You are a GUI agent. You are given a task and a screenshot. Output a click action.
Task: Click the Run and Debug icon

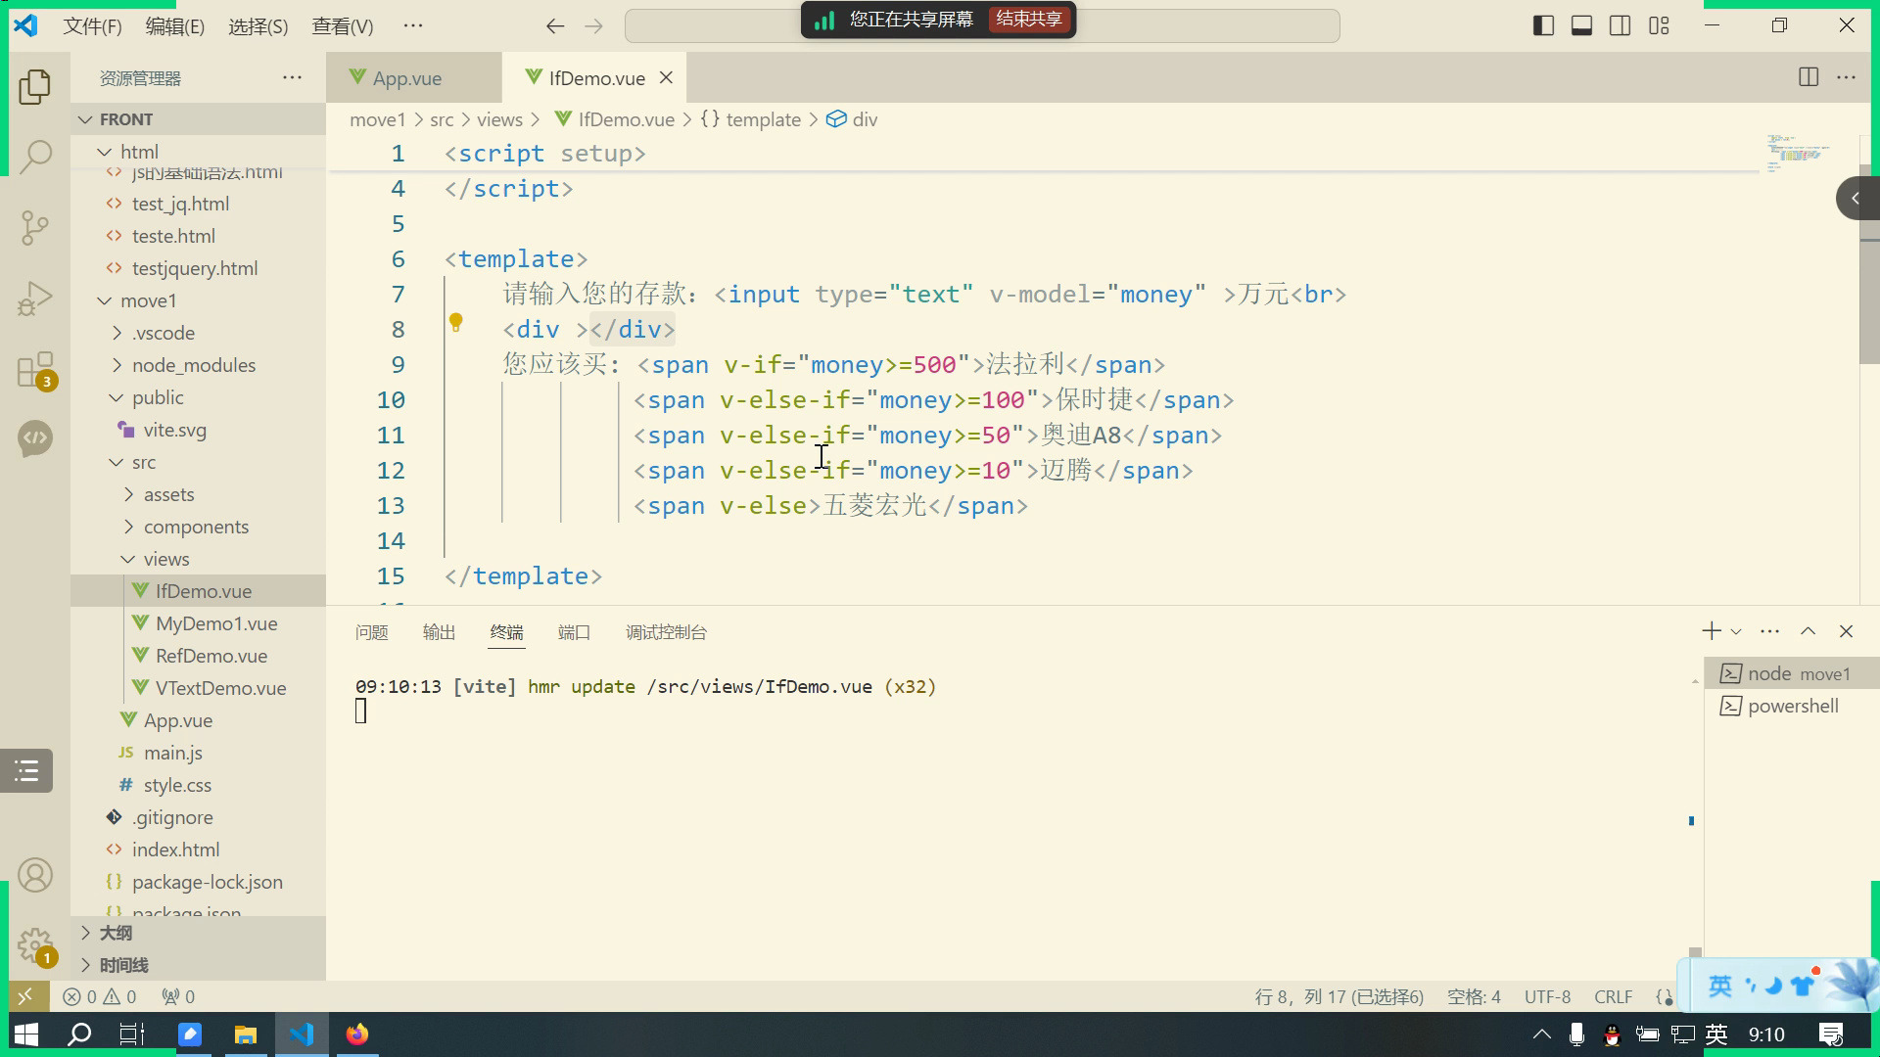pyautogui.click(x=35, y=299)
